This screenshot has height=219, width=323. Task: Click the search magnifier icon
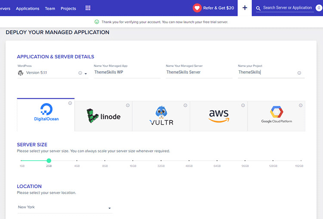[258, 8]
